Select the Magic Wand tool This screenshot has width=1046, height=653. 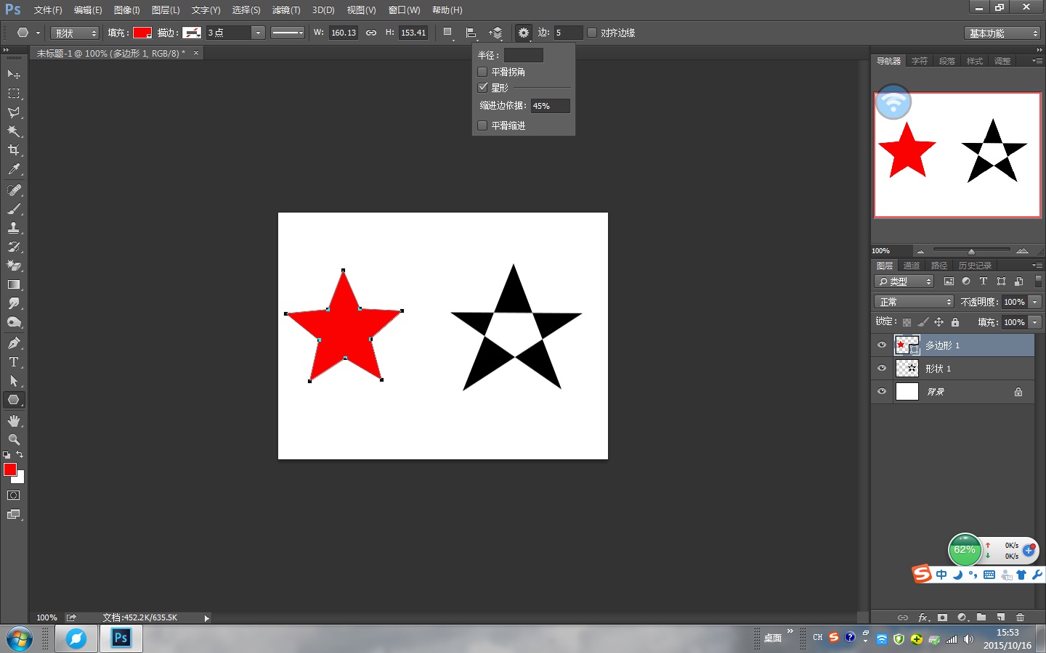tap(14, 131)
